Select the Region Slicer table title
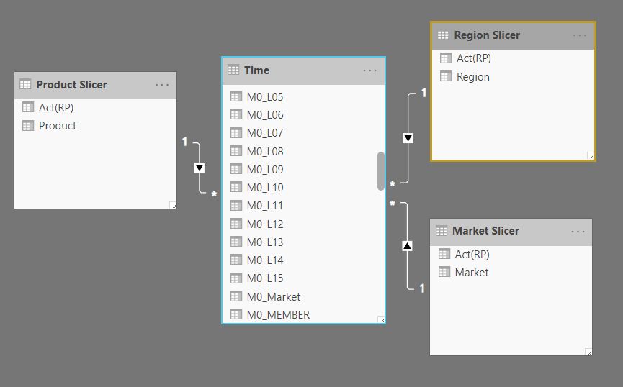Image resolution: width=623 pixels, height=387 pixels. [487, 35]
